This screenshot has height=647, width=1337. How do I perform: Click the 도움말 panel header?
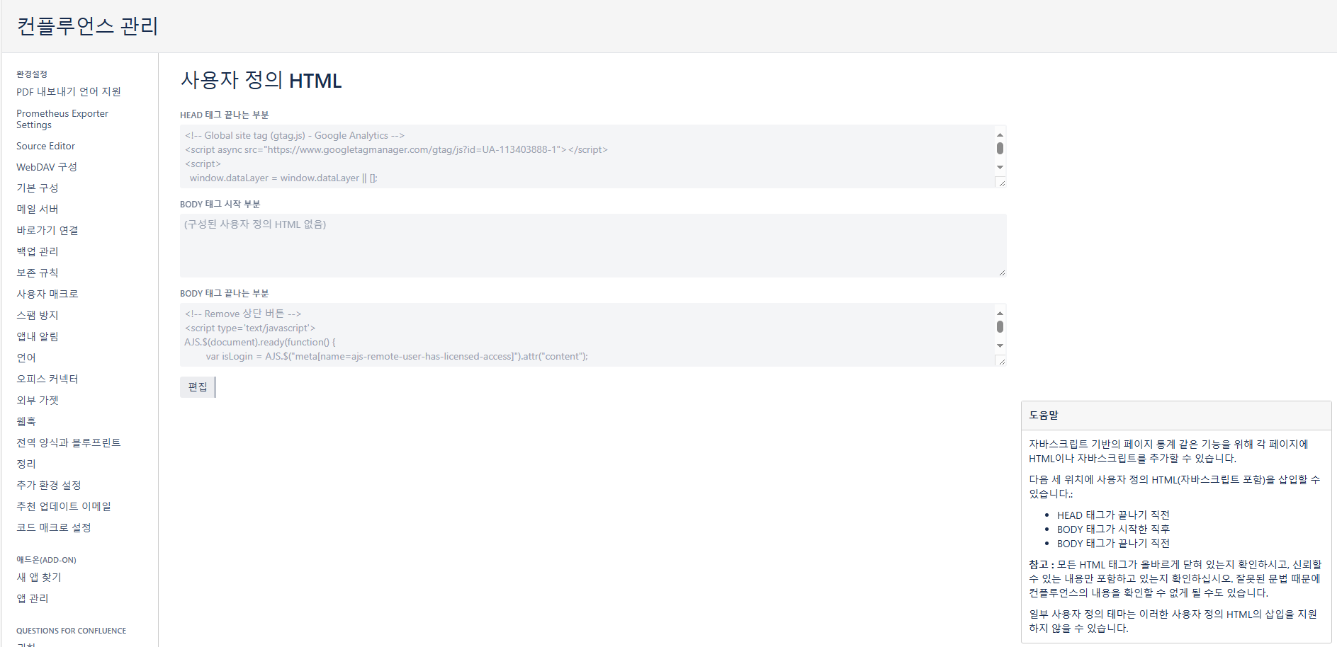[1176, 416]
